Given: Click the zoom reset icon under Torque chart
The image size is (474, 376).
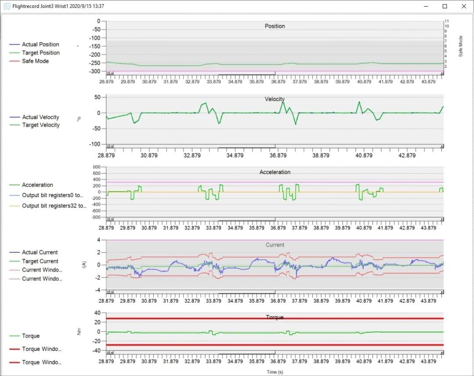Looking at the screenshot, I should click(108, 353).
